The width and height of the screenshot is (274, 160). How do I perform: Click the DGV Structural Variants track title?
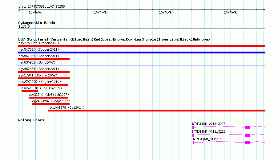(x=114, y=39)
